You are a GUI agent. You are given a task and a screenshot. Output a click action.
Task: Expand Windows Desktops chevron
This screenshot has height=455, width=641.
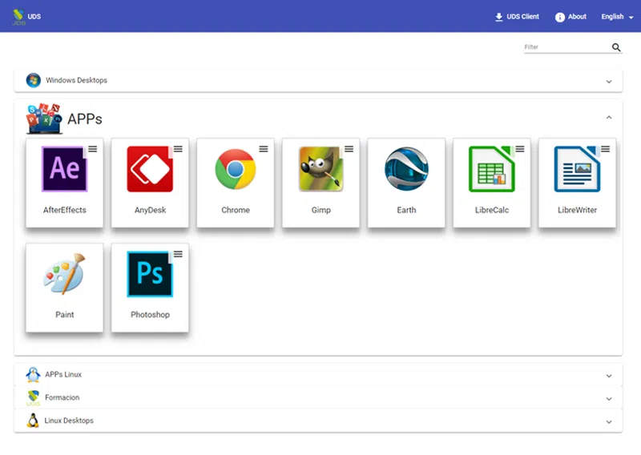609,82
